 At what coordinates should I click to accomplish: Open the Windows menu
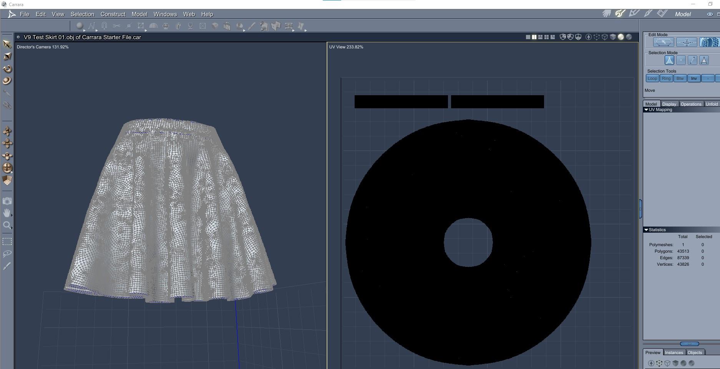coord(165,14)
